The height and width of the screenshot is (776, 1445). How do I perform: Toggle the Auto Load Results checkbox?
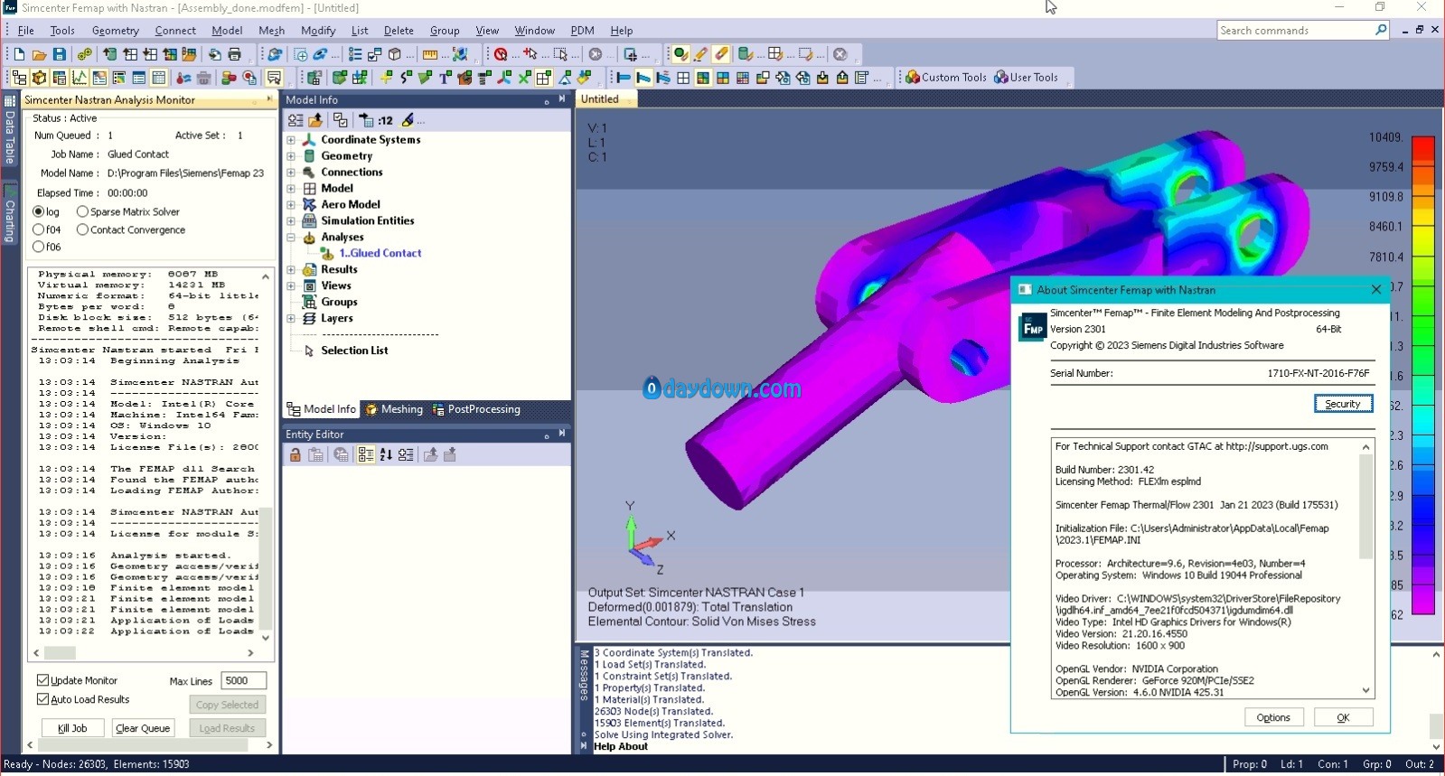pos(42,699)
